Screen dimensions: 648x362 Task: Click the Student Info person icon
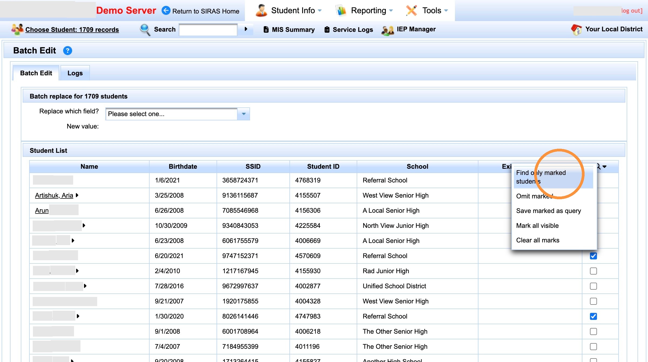point(261,11)
